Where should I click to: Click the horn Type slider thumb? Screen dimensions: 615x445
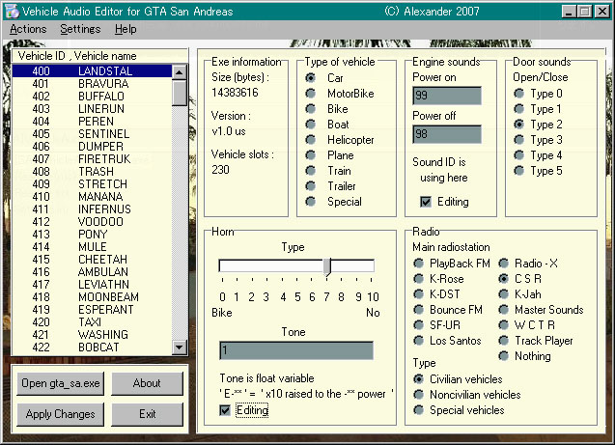tap(327, 266)
